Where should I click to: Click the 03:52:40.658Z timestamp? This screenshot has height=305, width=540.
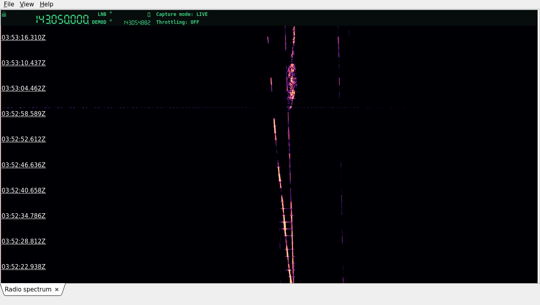pos(23,190)
